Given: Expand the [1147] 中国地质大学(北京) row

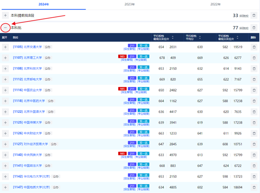Looking at the screenshot, I should click(x=5, y=187).
